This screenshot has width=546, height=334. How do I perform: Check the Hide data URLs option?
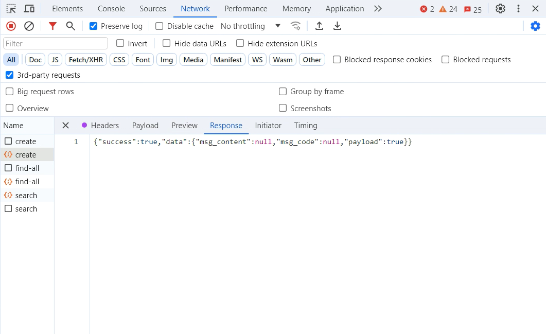click(167, 44)
